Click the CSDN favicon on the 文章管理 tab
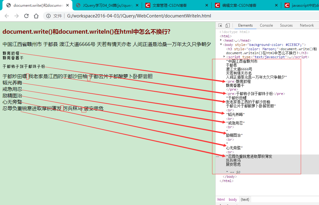 coord(148,5)
